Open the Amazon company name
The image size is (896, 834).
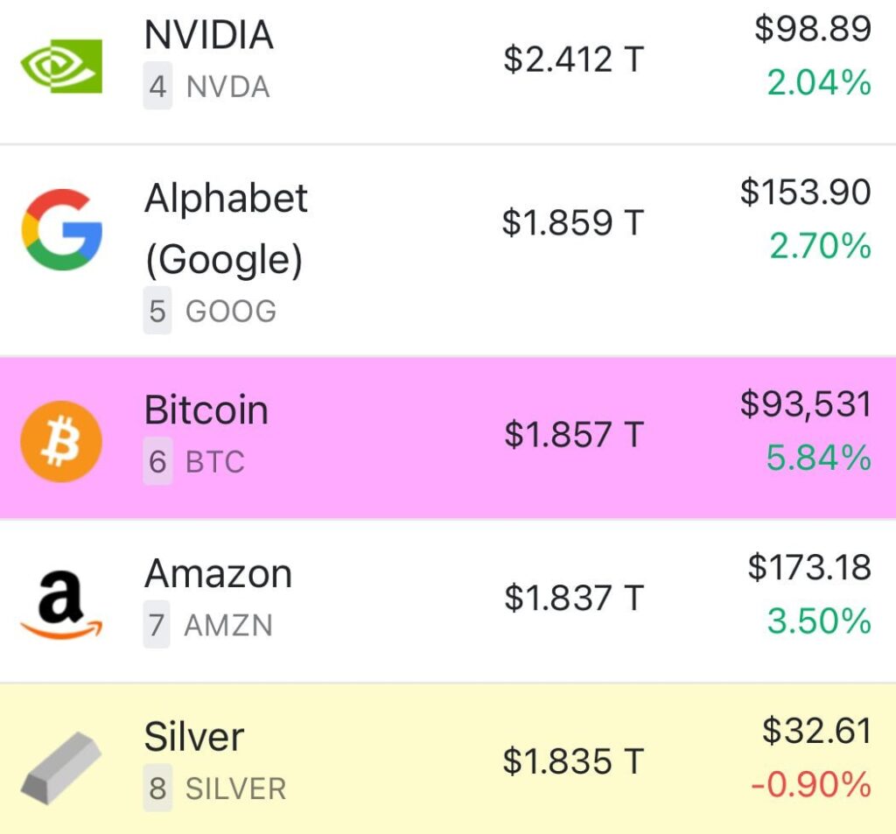[218, 573]
